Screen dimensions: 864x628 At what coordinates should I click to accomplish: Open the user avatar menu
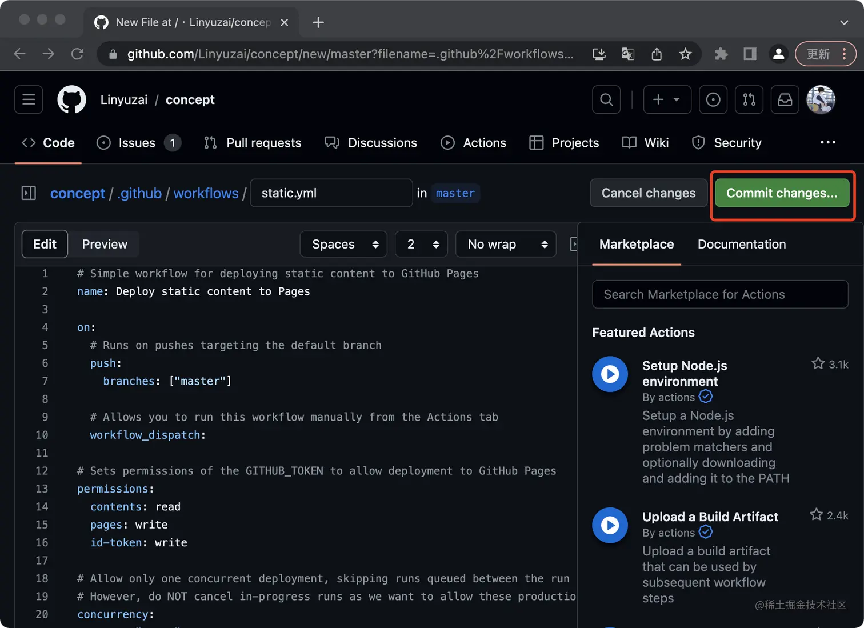pyautogui.click(x=821, y=99)
